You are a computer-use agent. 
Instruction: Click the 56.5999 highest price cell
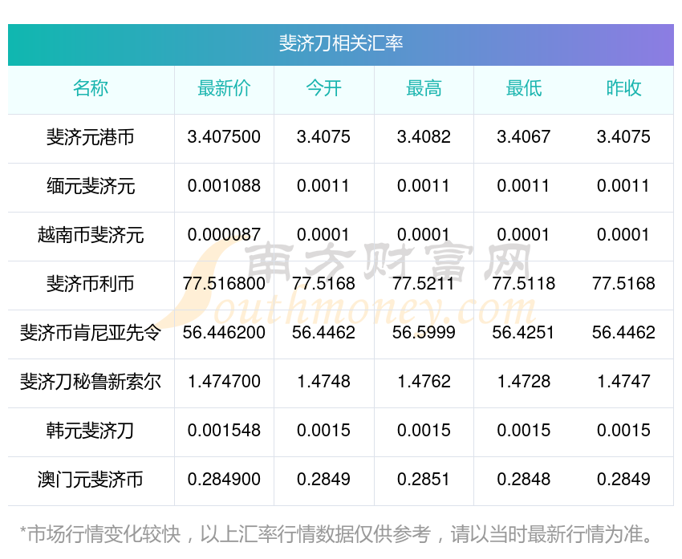pos(424,333)
